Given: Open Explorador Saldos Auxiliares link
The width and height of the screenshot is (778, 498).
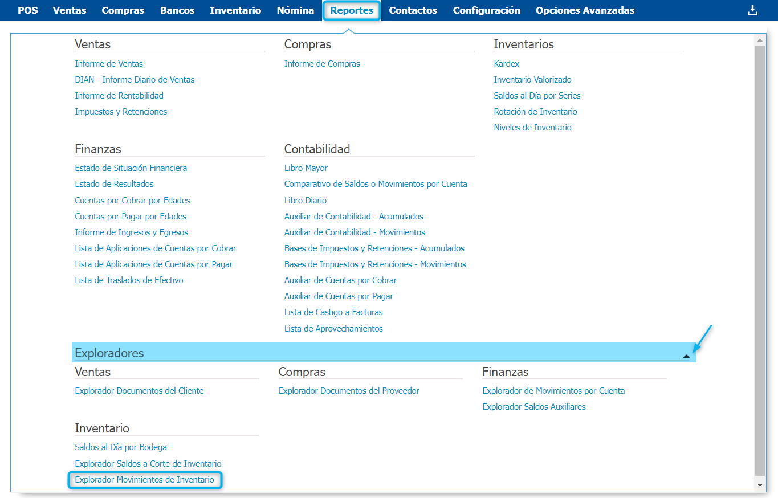Looking at the screenshot, I should 534,407.
